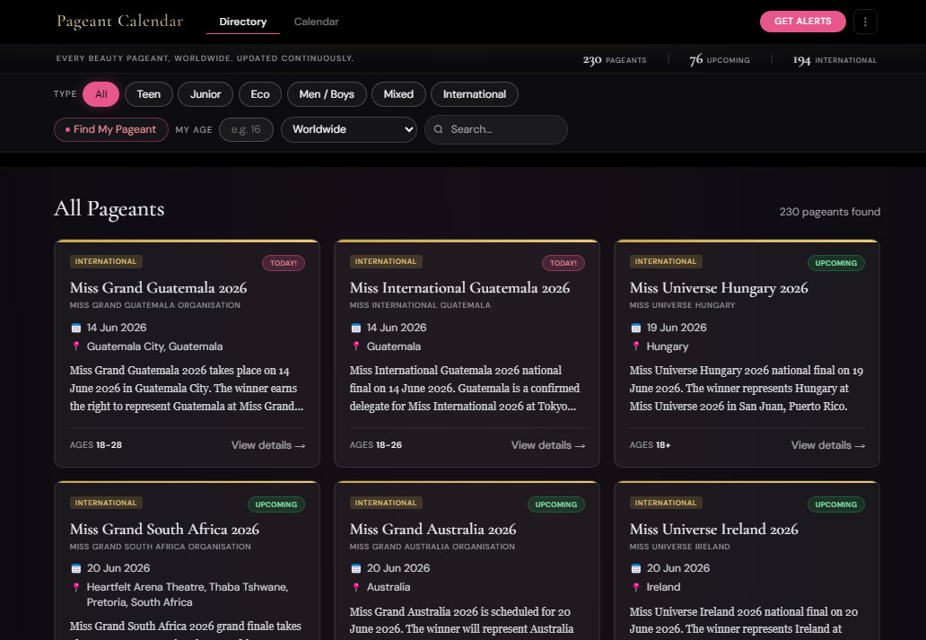Click location pin on Miss Grand Guatemala card

tap(75, 346)
